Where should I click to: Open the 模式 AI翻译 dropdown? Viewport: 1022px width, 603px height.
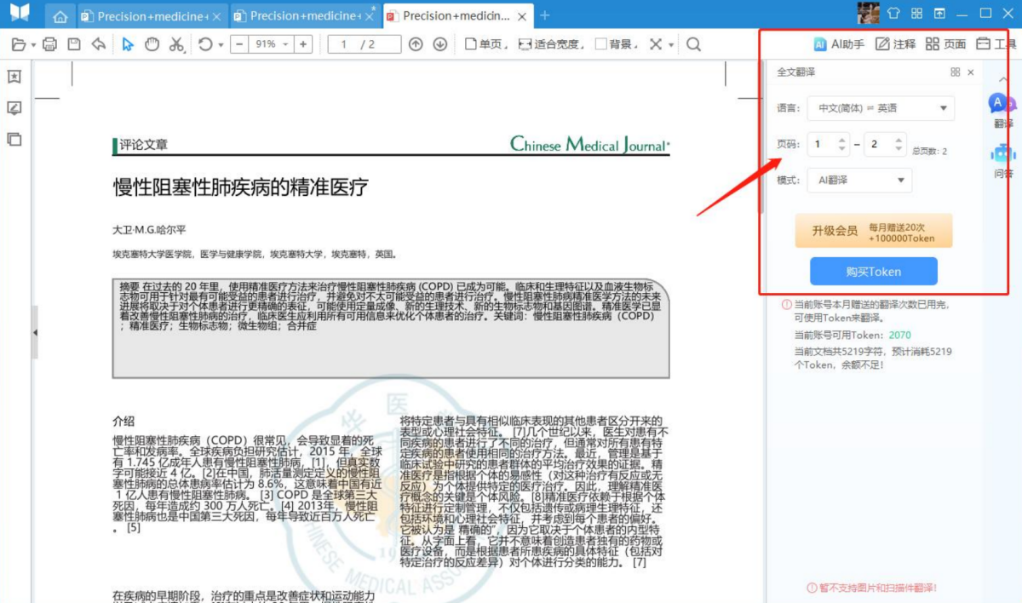click(x=859, y=181)
